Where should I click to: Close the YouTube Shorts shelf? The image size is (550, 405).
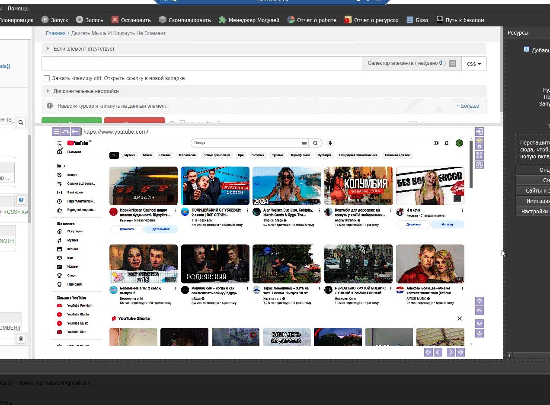pyautogui.click(x=460, y=318)
